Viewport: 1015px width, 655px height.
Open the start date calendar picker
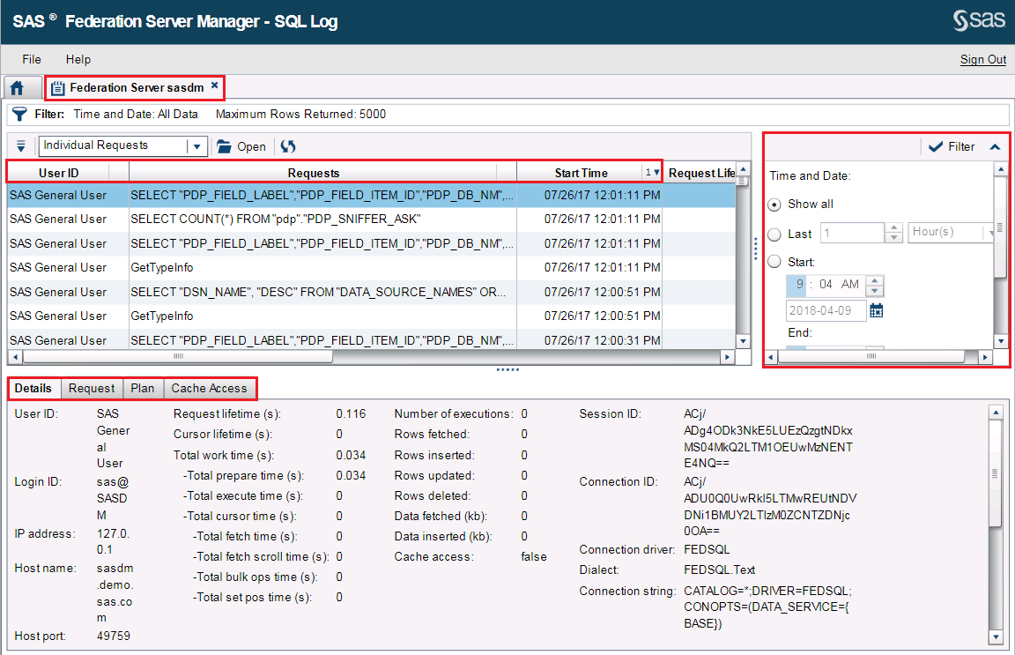876,310
